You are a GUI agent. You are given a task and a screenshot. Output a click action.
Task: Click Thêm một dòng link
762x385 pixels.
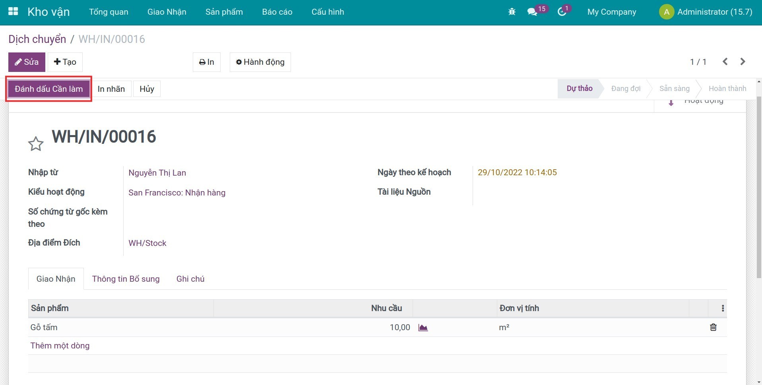[60, 346]
